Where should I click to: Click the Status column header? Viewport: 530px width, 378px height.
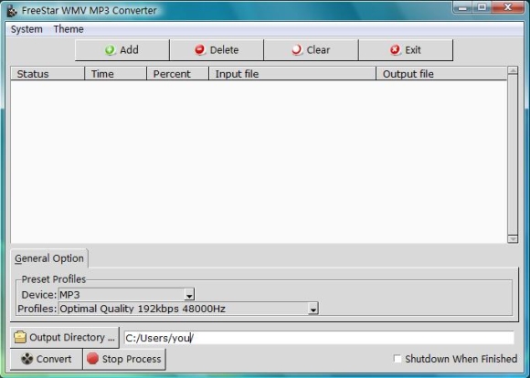pyautogui.click(x=48, y=74)
